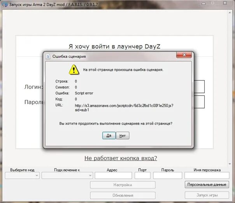Click the message На этой странице произошла ошибка сценария
The width and height of the screenshot is (235, 203).
123,70
